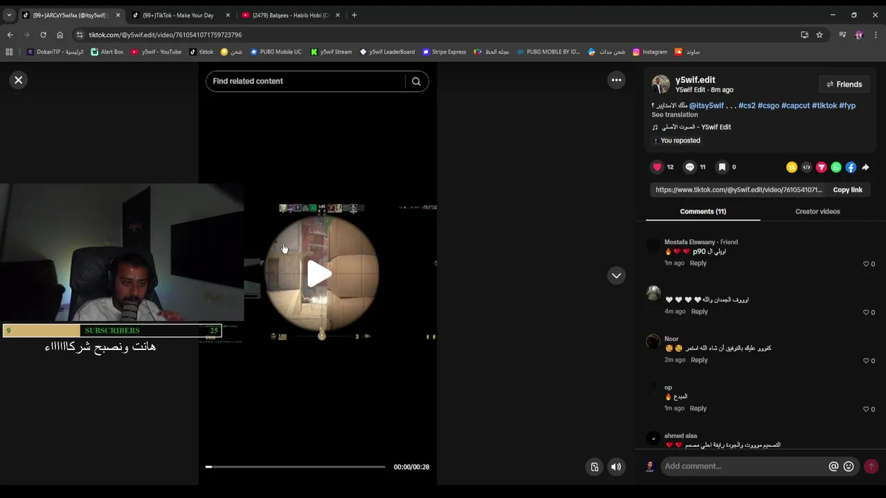
Task: Like the video with the heart icon
Action: click(x=657, y=167)
